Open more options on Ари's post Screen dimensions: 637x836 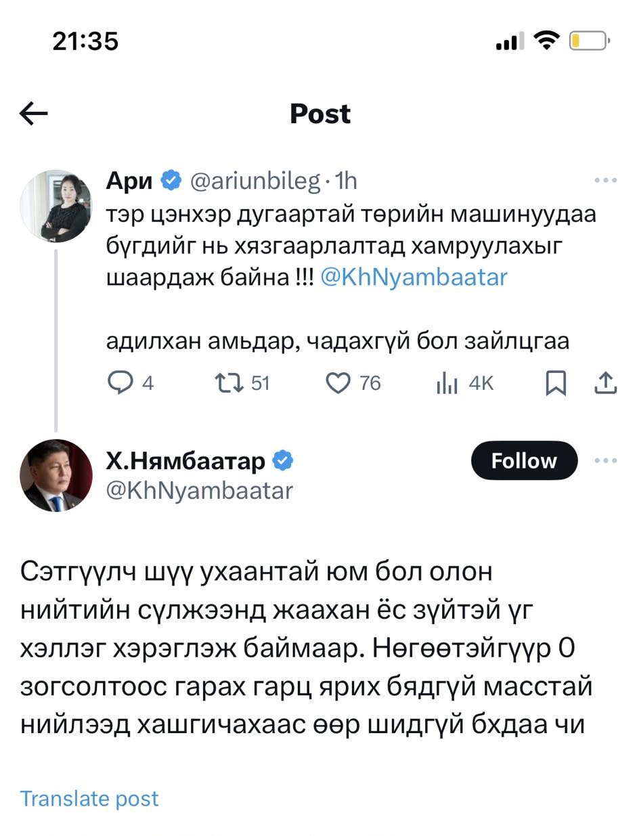coord(605,181)
